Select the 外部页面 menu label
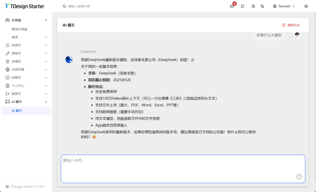Viewport: 316px width, 192px height. pos(18,69)
